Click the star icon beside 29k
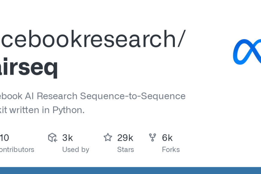 (x=108, y=137)
